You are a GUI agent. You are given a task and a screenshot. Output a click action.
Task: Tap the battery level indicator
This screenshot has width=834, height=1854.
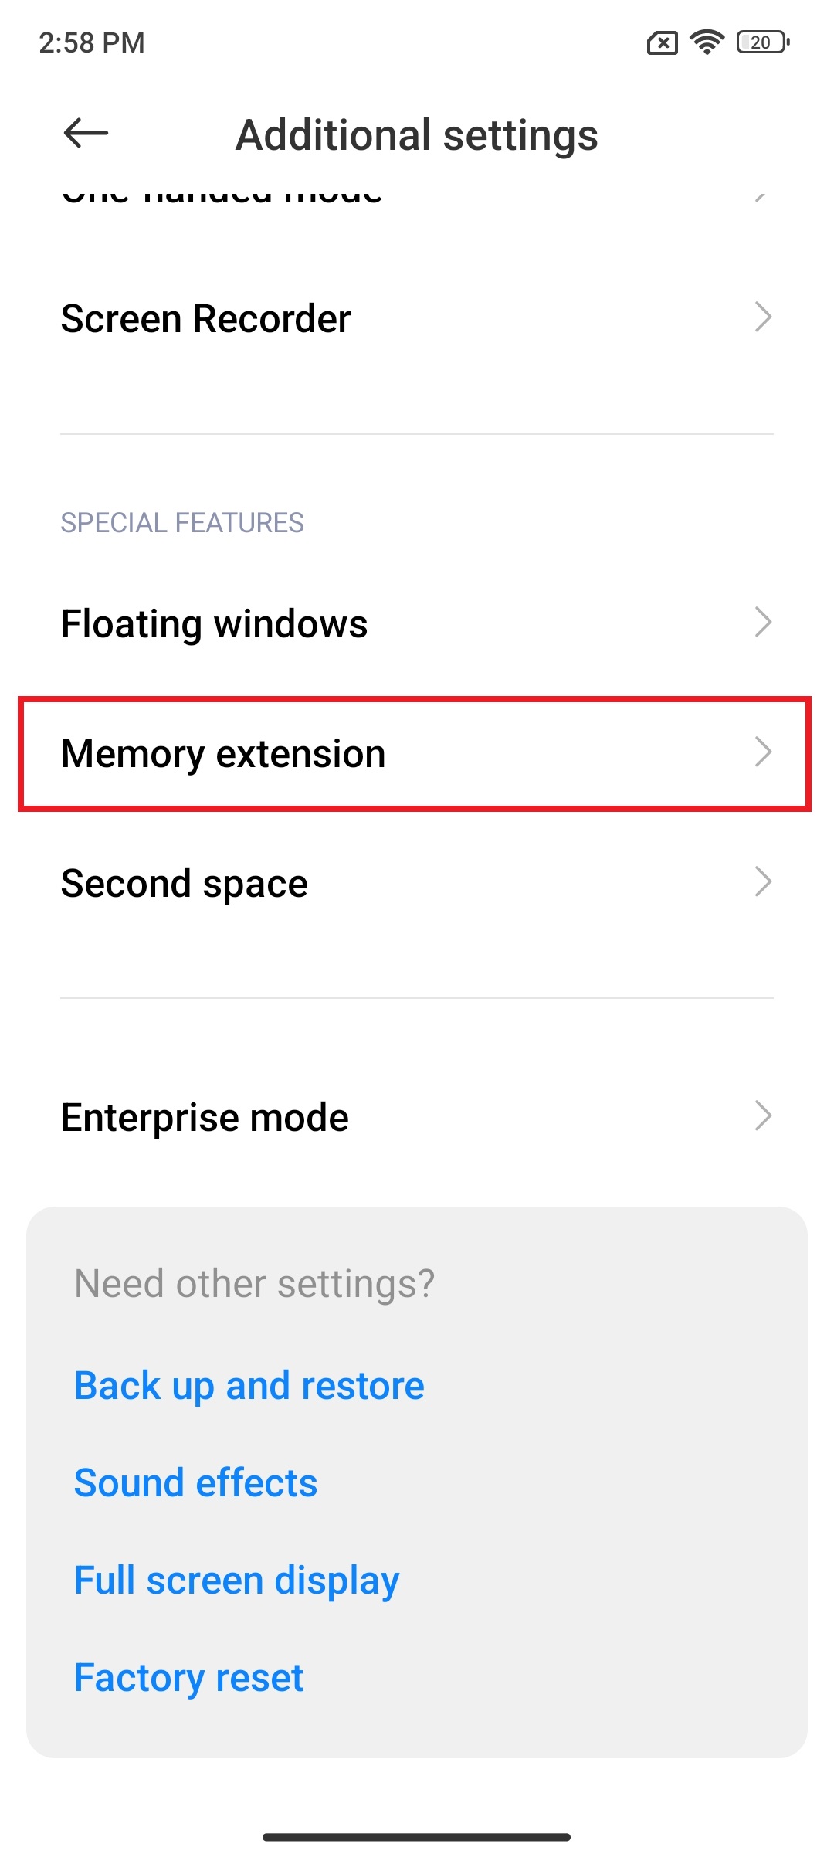click(x=763, y=42)
